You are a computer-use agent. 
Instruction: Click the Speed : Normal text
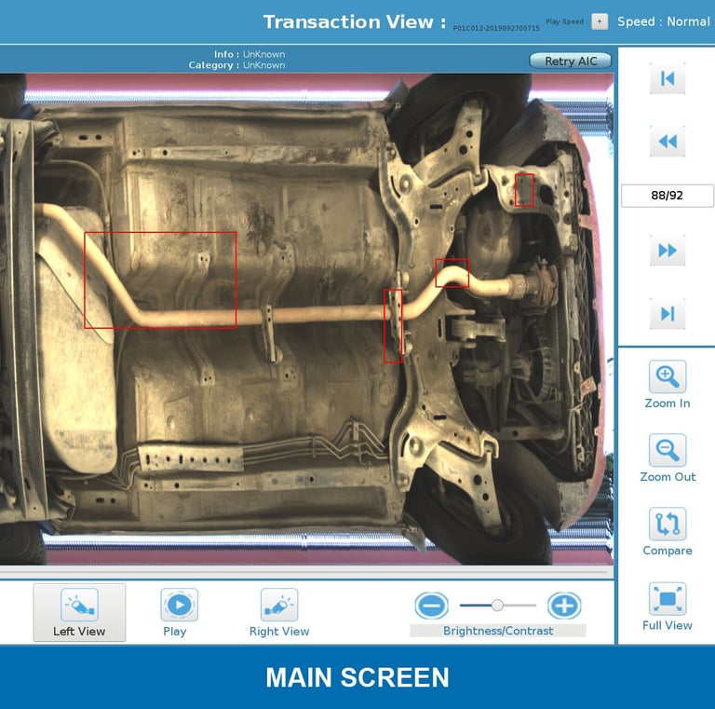pos(664,21)
